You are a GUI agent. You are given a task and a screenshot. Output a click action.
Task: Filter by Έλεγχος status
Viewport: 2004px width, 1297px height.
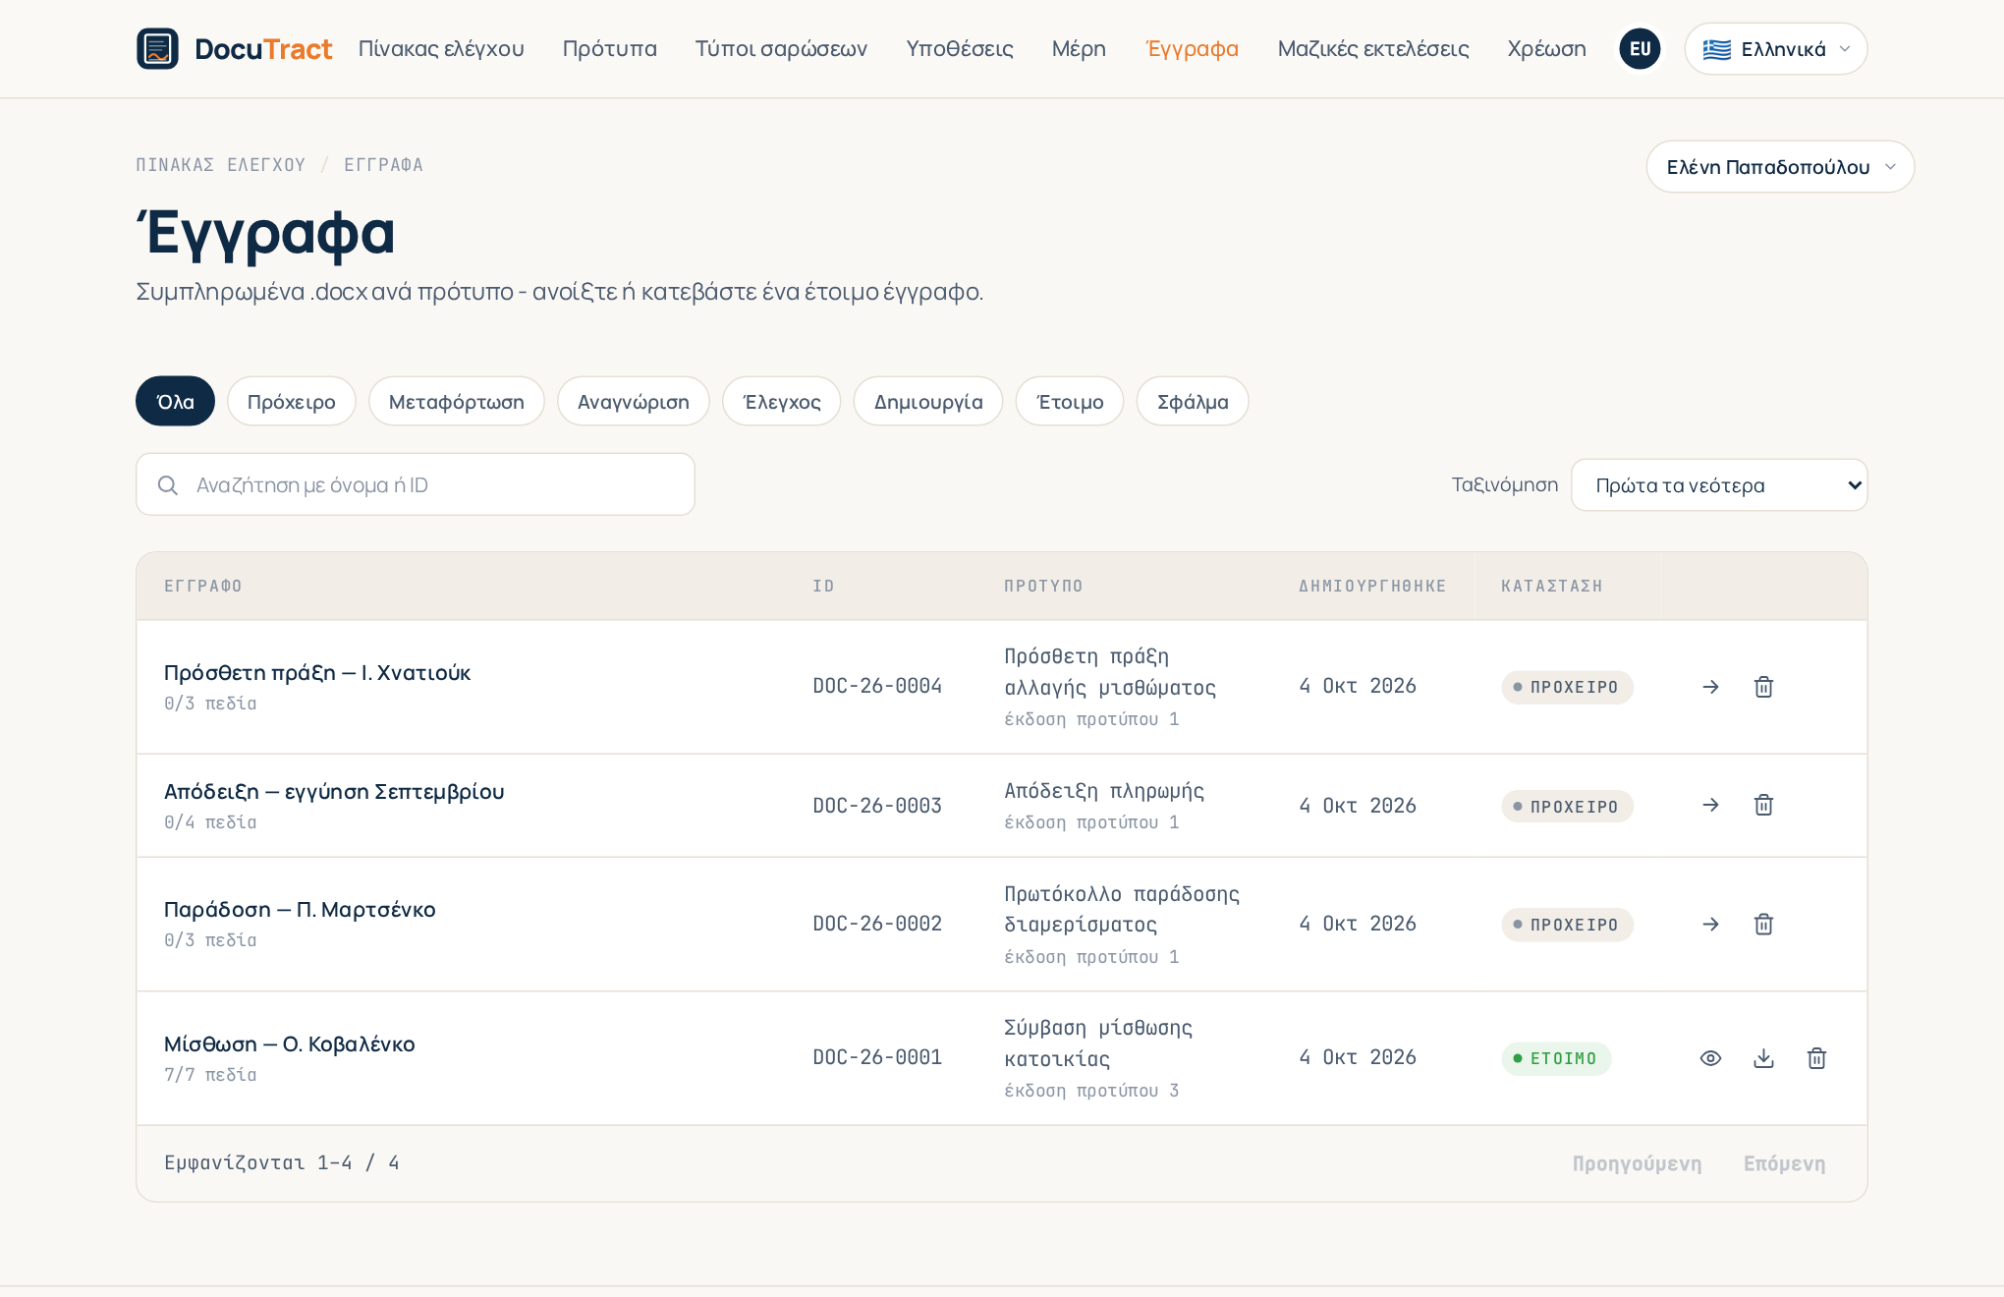pos(781,401)
